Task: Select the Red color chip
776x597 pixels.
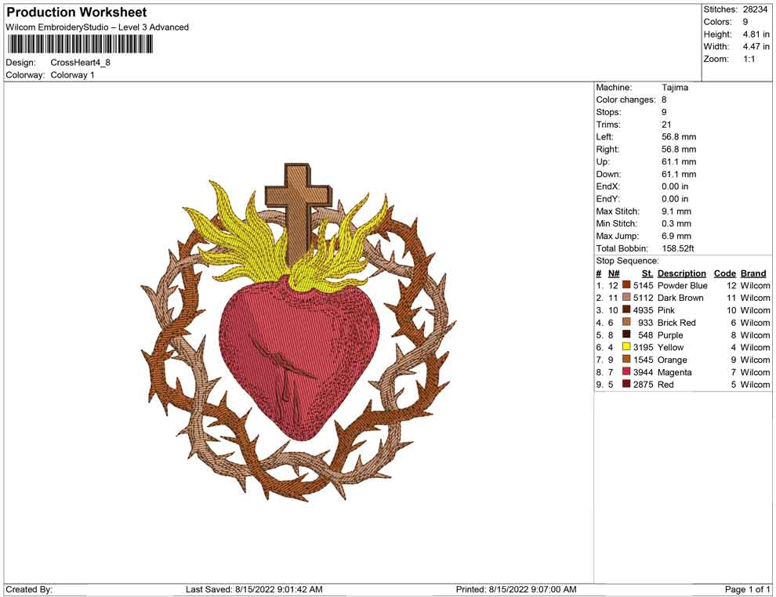Action: [x=626, y=385]
